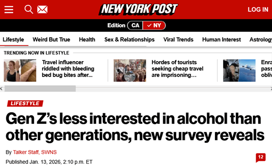
Task: Click the right arrow of the trending scrollbar
Action: click(x=271, y=89)
